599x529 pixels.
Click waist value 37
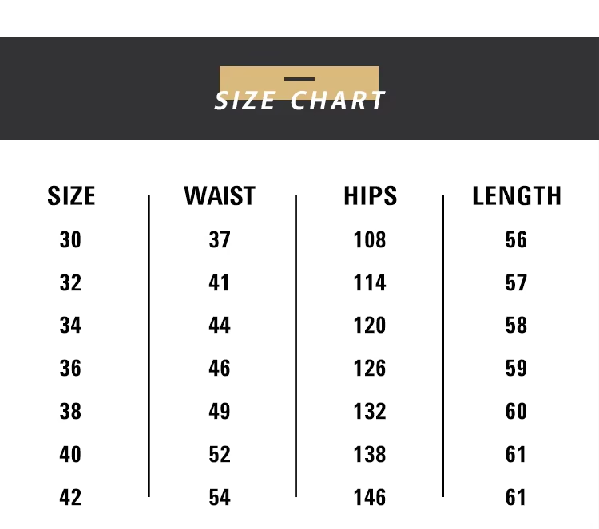(220, 239)
